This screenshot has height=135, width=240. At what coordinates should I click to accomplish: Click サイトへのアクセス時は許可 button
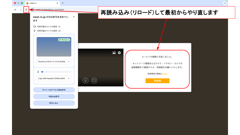(x=54, y=90)
